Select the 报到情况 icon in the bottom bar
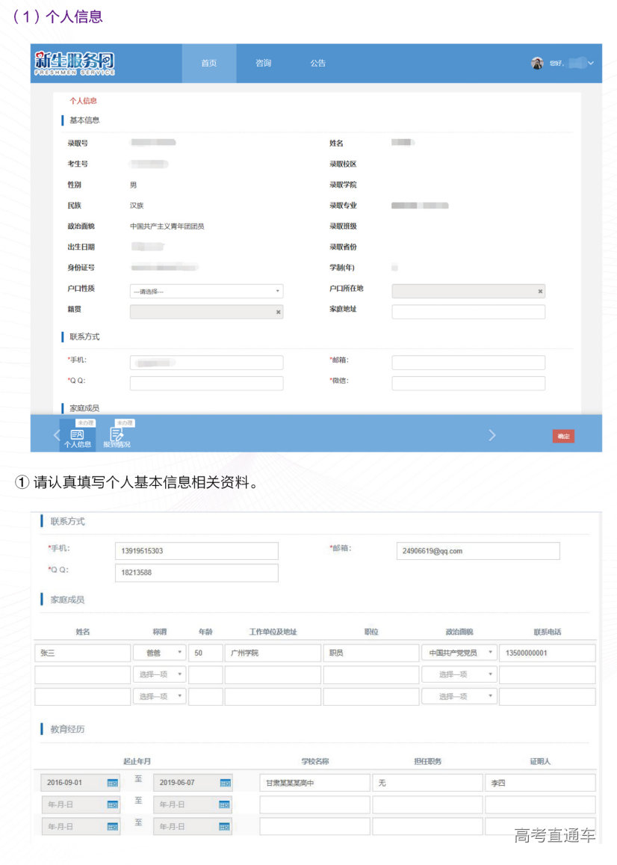Image resolution: width=617 pixels, height=865 pixels. pyautogui.click(x=117, y=434)
